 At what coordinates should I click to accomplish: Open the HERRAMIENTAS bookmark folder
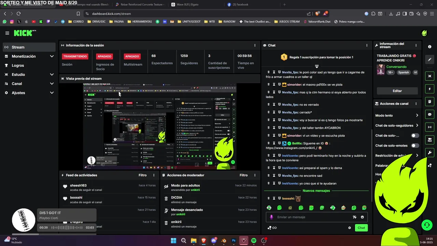click(139, 22)
